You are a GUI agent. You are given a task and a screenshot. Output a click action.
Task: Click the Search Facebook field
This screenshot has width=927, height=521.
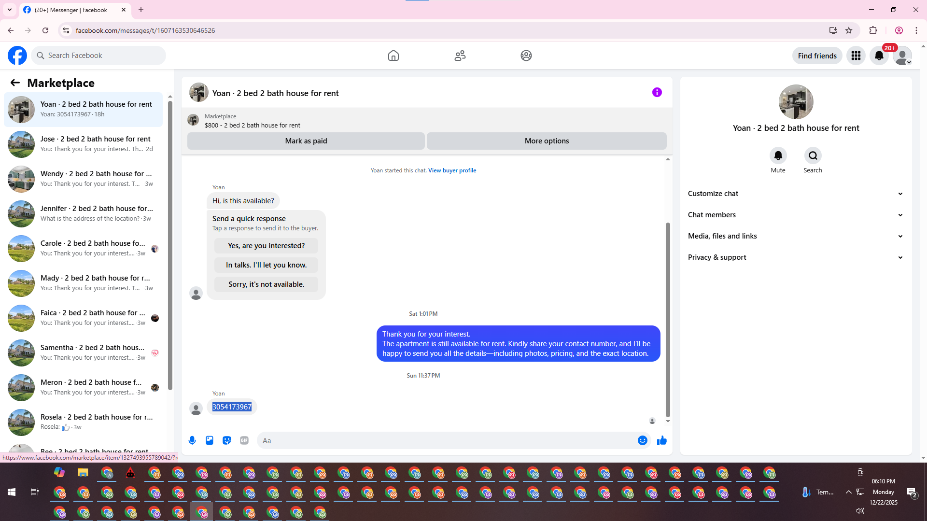[99, 56]
